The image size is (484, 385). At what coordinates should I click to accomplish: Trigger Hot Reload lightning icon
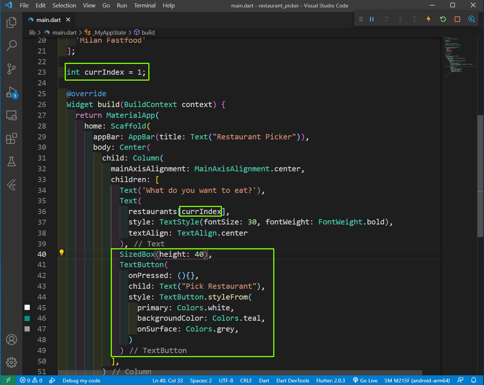click(x=429, y=19)
